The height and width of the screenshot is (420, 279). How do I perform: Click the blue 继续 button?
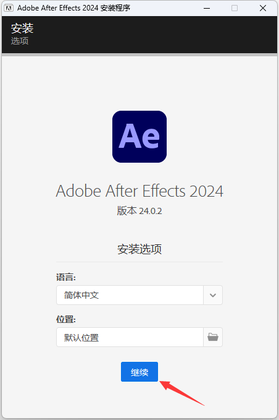(x=139, y=372)
